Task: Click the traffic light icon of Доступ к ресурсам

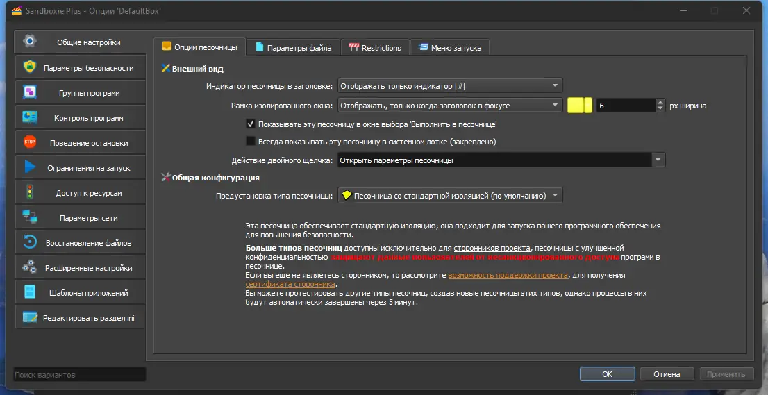Action: tap(30, 192)
